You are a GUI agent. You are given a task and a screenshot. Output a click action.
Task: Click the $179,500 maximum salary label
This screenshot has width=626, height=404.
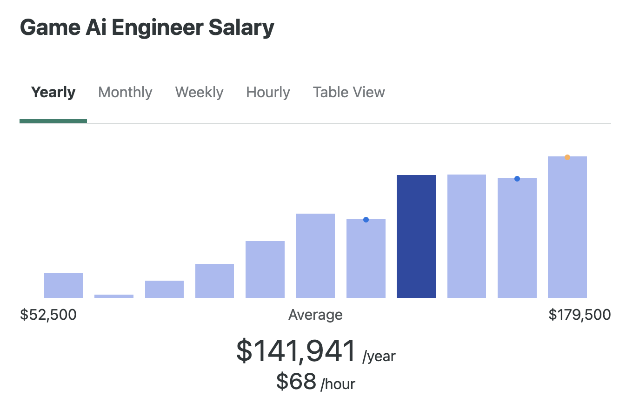click(x=579, y=315)
